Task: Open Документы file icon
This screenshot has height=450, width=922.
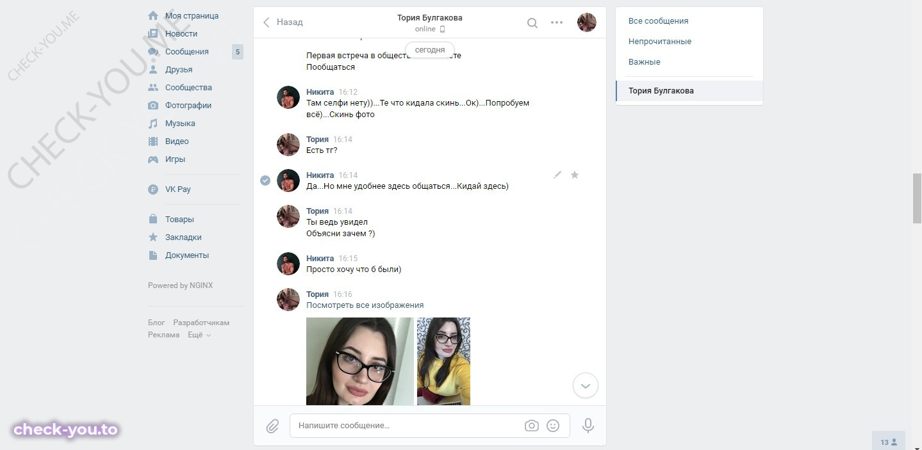Action: [x=153, y=255]
